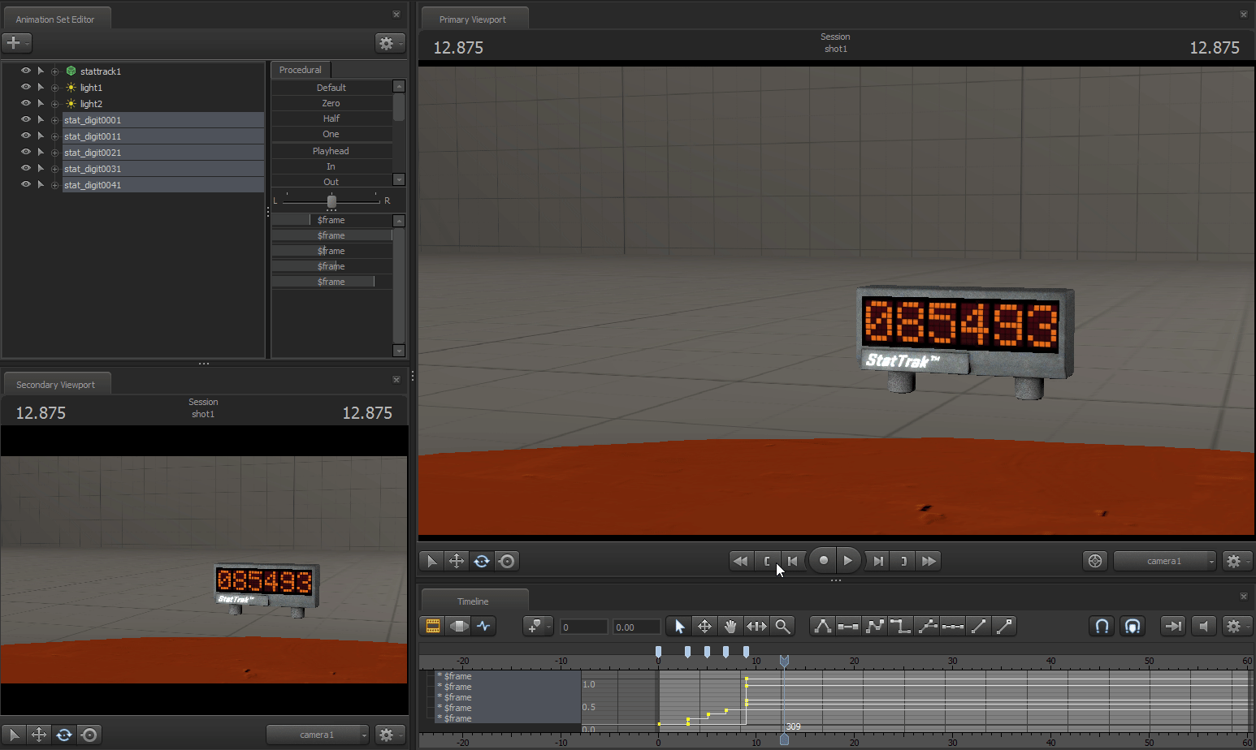
Task: Select the primary viewport move manipulator
Action: pos(457,561)
